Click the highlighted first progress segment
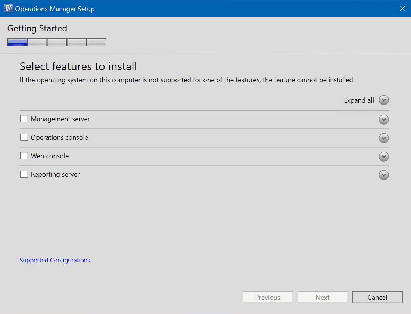 tap(17, 42)
